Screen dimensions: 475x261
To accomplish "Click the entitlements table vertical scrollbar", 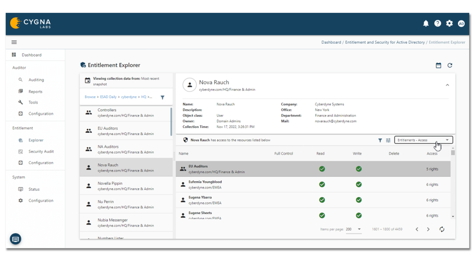I will coord(453,153).
